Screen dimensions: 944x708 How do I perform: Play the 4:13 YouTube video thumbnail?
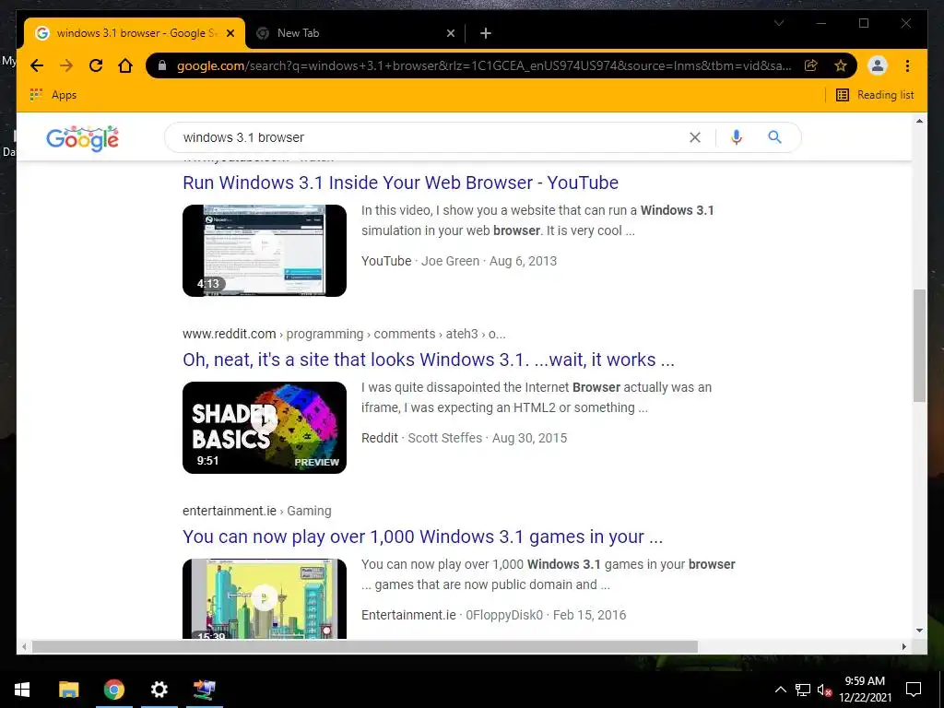[265, 251]
